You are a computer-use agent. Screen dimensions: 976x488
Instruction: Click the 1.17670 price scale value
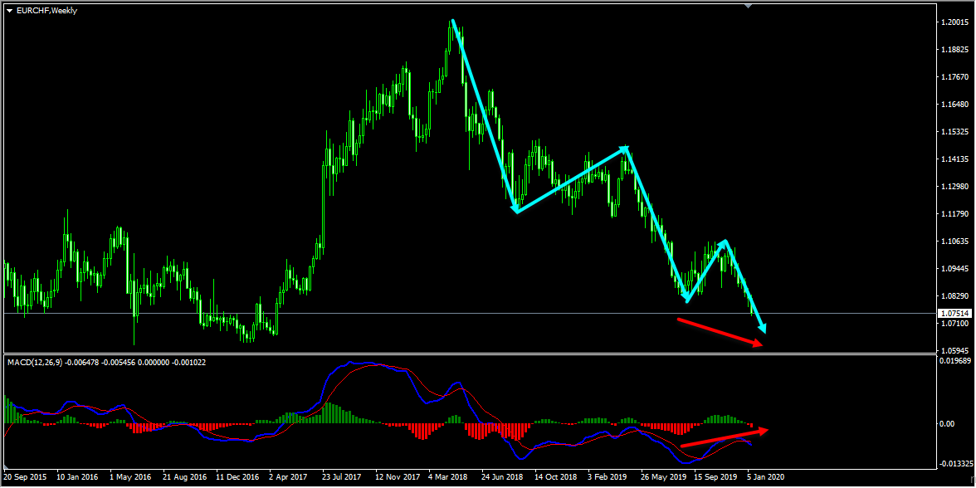click(x=955, y=76)
